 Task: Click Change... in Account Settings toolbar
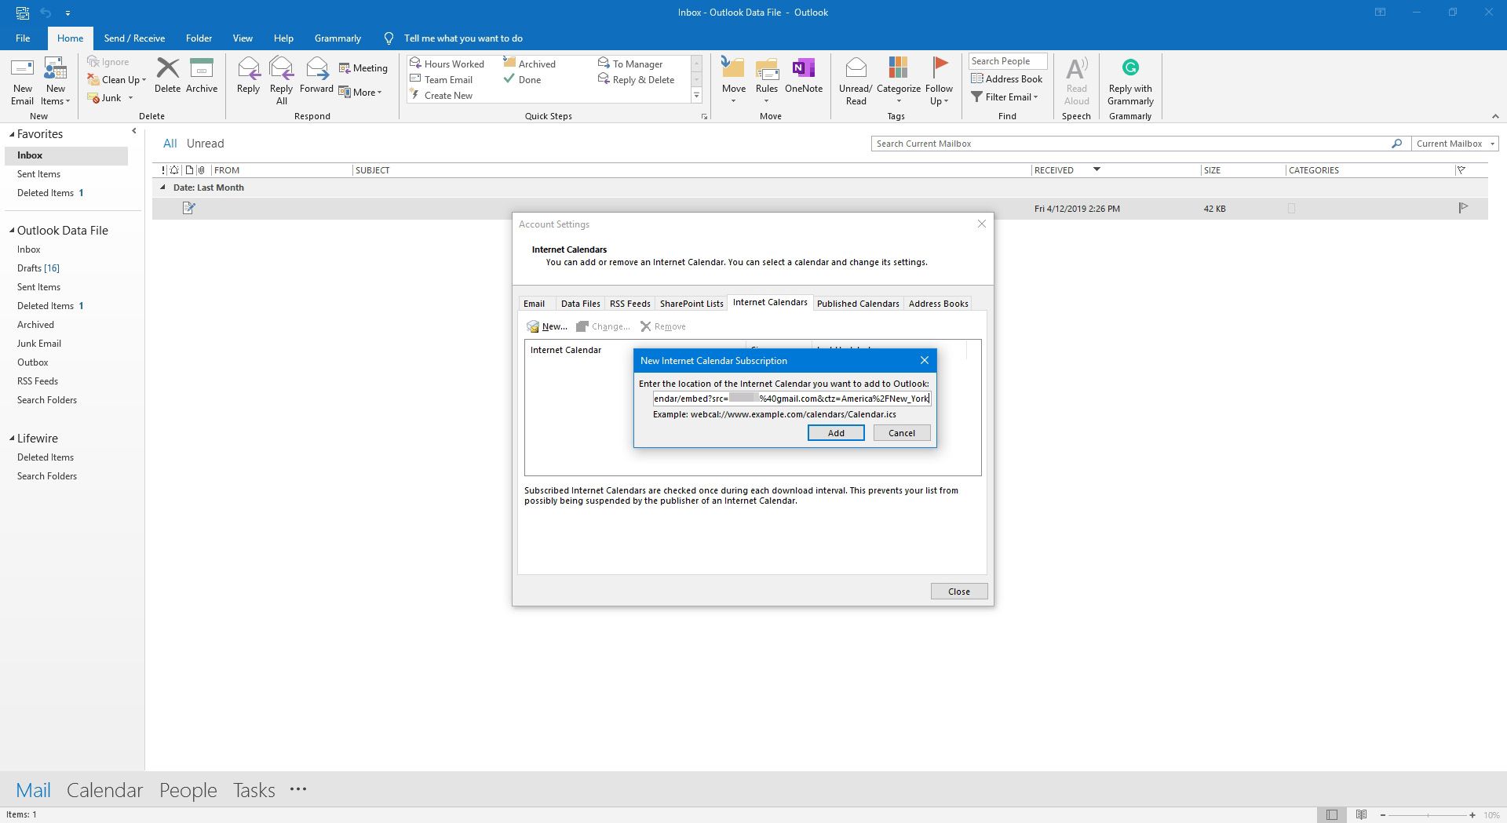click(603, 326)
